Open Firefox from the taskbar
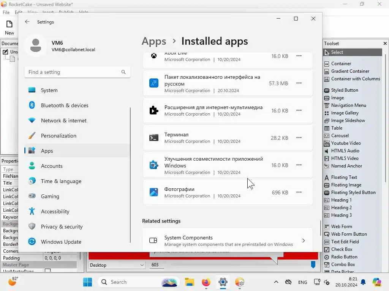389x291 pixels. pyautogui.click(x=206, y=282)
